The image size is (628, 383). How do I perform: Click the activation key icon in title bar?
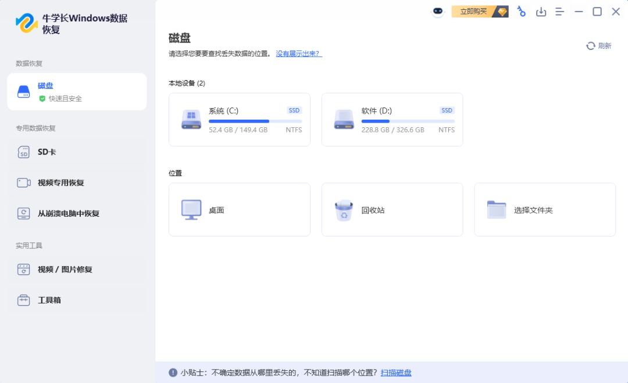pos(521,11)
